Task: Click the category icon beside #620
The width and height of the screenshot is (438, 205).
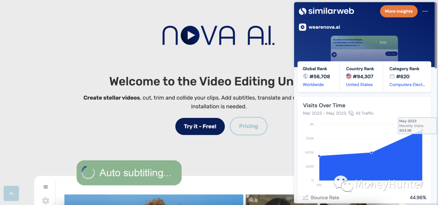Action: pyautogui.click(x=392, y=77)
